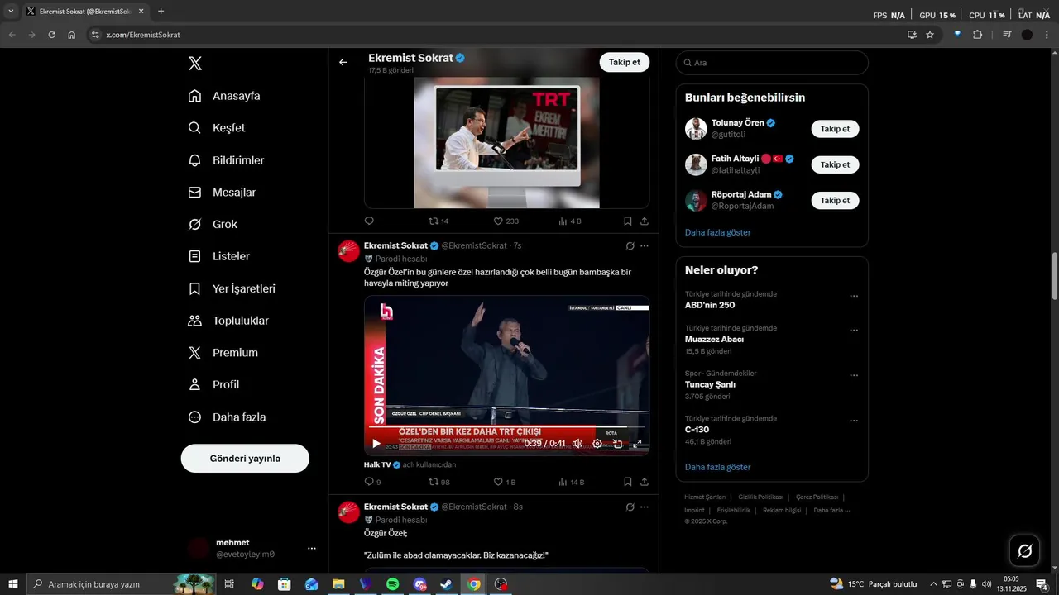Follow Ekremist Sokrat with Takip et
1059x595 pixels.
coord(625,63)
